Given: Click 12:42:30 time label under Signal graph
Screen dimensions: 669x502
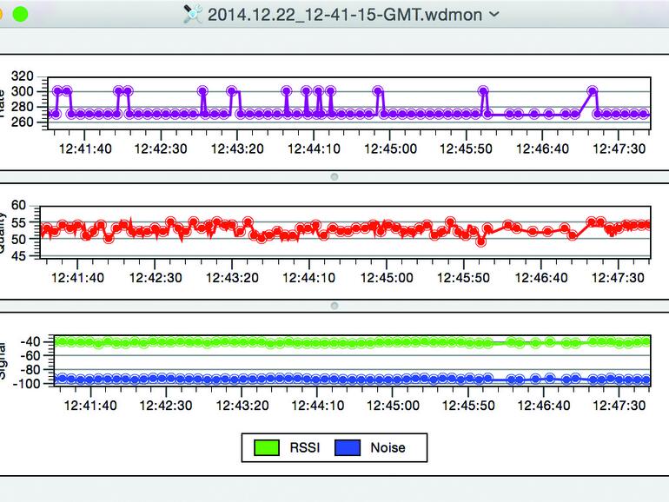Looking at the screenshot, I should click(x=166, y=406).
